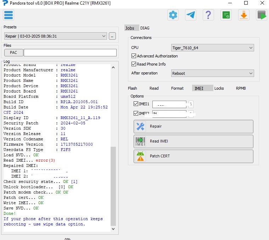Expand the Presets dropdown
The height and width of the screenshot is (240, 269).
(x=55, y=36)
